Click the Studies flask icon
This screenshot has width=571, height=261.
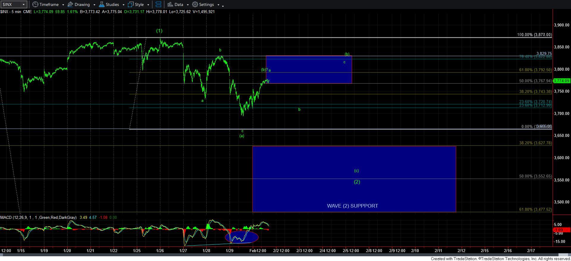pos(102,4)
